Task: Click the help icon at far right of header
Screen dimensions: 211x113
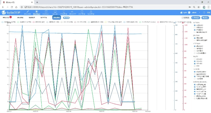Action: pyautogui.click(x=205, y=13)
